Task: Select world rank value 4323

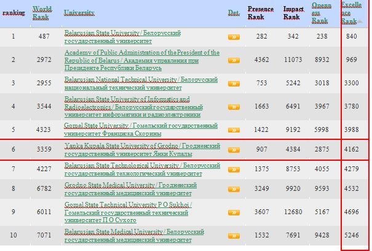Action: point(44,129)
